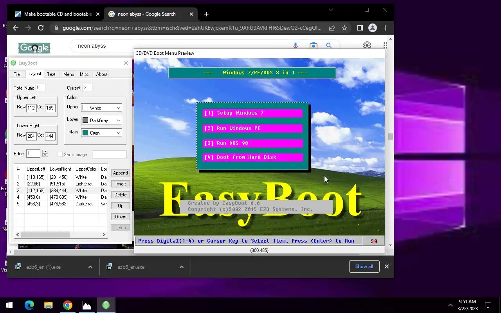Open Google quick settings gear
This screenshot has width=501, height=313.
(x=367, y=45)
